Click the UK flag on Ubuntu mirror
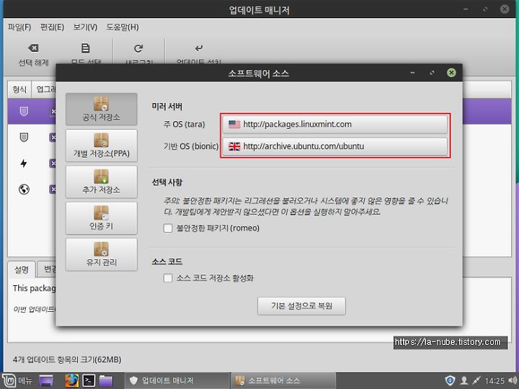 234,146
